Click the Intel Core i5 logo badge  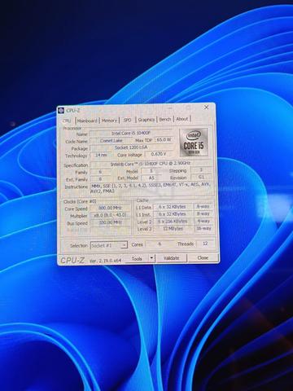click(x=194, y=143)
